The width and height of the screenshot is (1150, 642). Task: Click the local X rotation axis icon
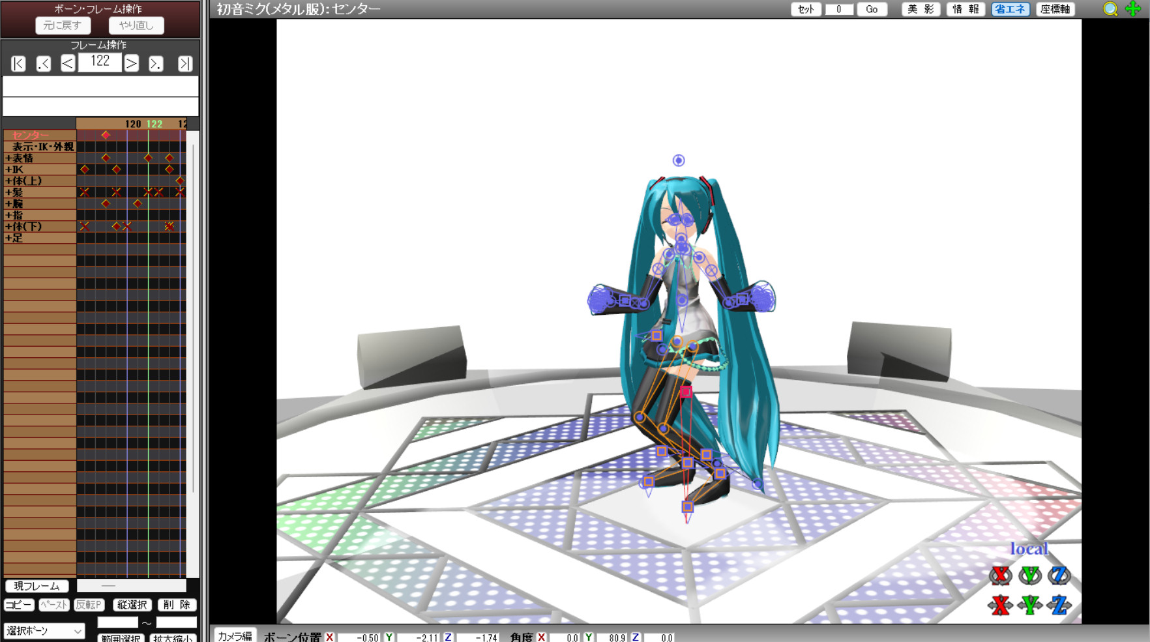[1000, 576]
